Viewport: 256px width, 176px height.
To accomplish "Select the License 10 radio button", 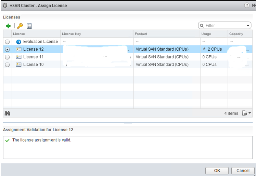I will pyautogui.click(x=7, y=65).
